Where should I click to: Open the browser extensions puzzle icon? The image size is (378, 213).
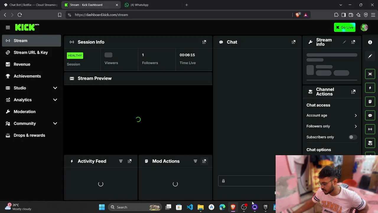point(336,15)
